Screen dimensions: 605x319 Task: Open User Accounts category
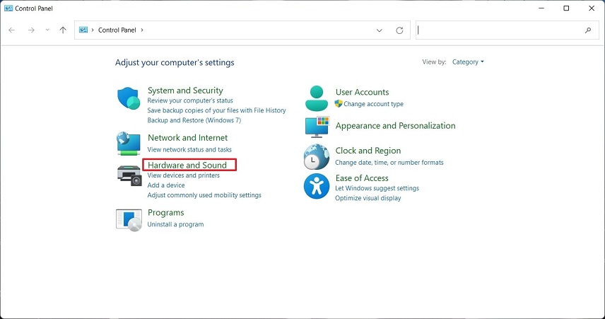click(x=362, y=92)
